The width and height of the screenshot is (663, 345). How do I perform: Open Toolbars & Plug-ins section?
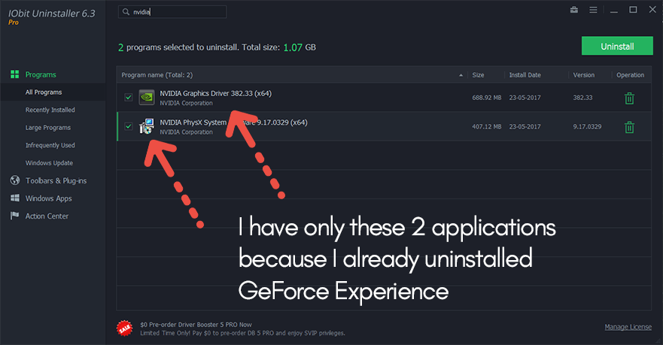[x=56, y=180]
